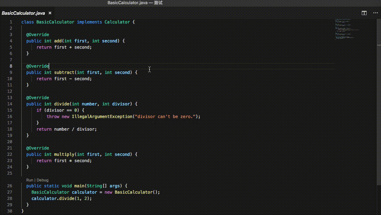Click the window title 'BasicCalculator.java — 测试'
This screenshot has width=381, height=215.
tap(135, 3)
